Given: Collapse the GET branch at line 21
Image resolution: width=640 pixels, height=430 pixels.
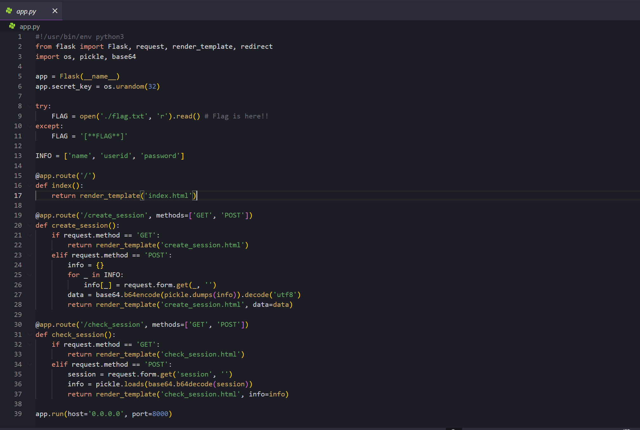Looking at the screenshot, I should click(x=30, y=235).
